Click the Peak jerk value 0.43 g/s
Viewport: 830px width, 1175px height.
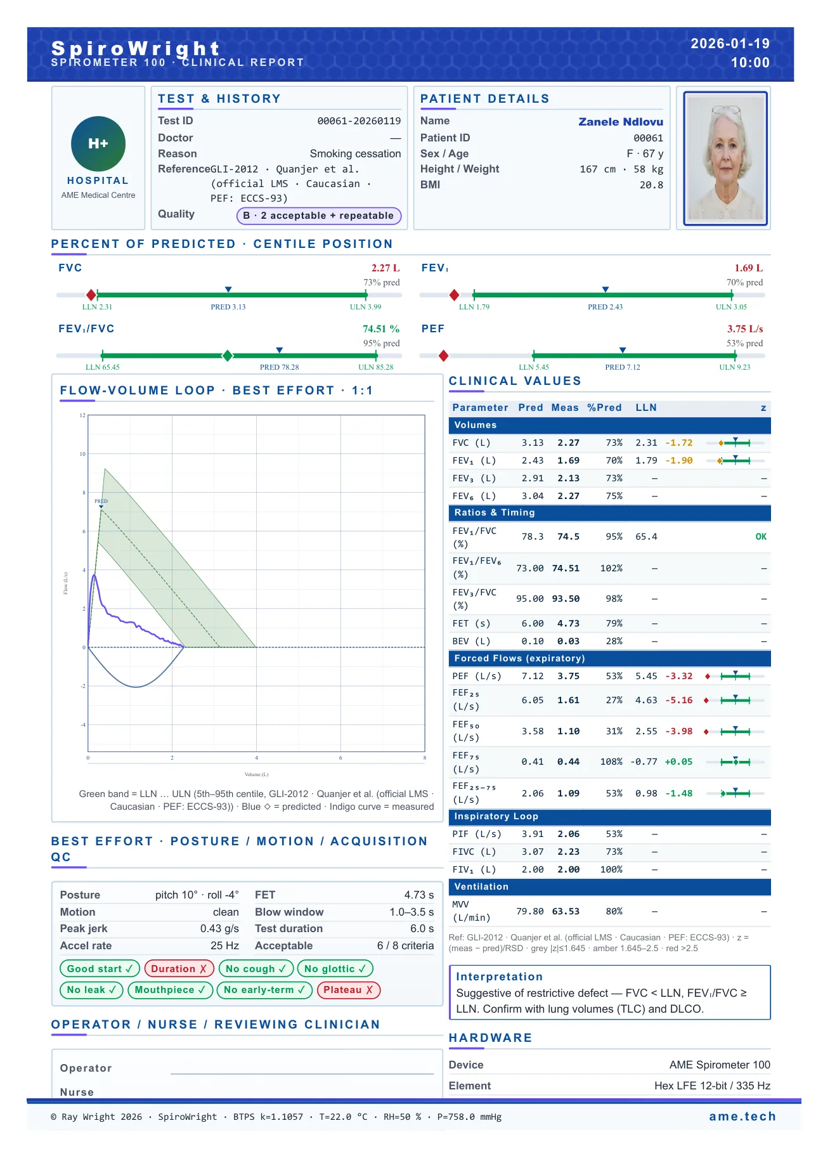[219, 929]
